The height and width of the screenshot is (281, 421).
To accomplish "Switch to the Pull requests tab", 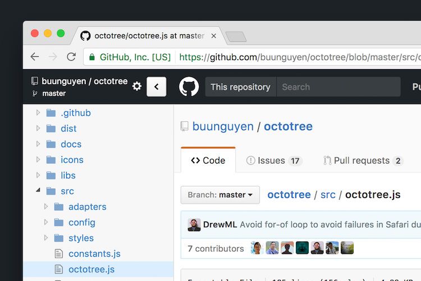I will 363,161.
